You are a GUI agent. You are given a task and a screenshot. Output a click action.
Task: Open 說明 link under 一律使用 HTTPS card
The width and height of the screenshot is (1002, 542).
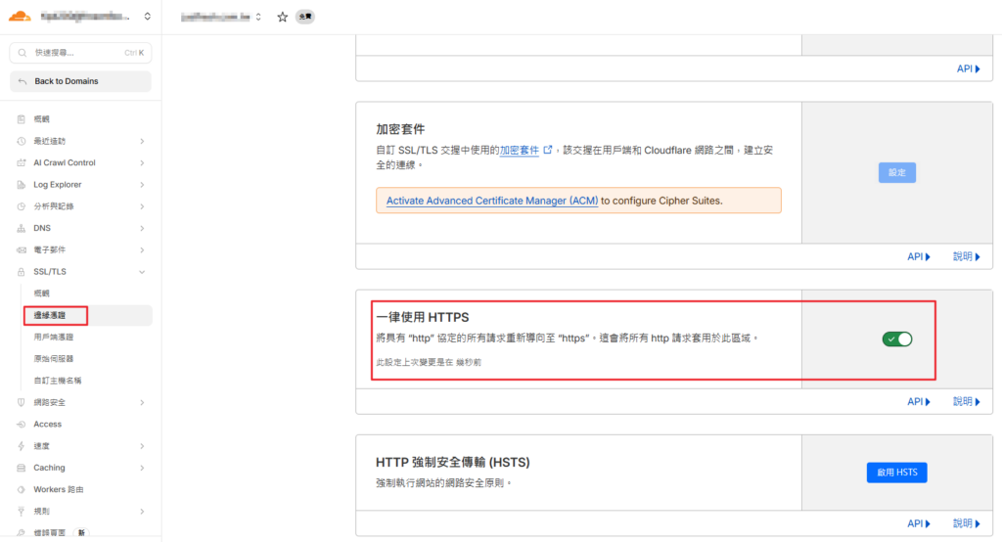click(966, 401)
